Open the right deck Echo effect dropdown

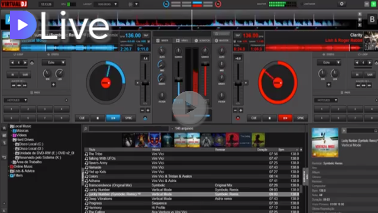coord(329,63)
